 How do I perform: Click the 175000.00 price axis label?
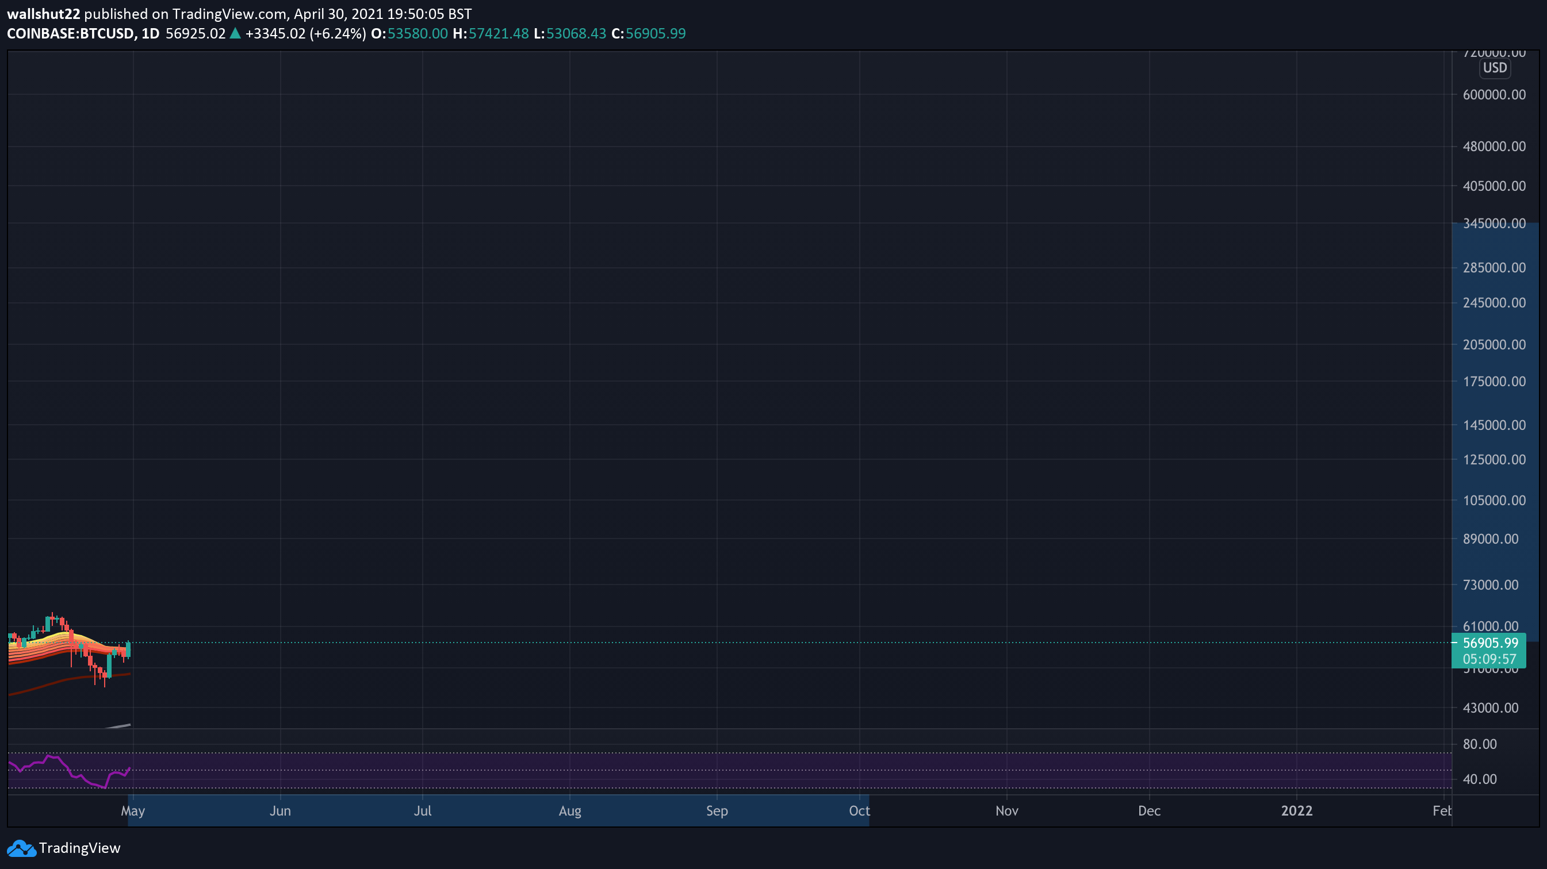coord(1494,382)
